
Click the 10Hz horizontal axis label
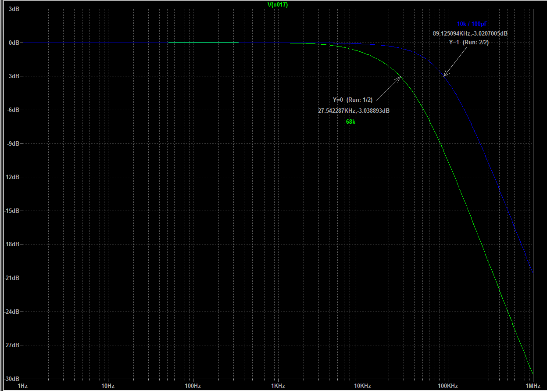click(107, 386)
